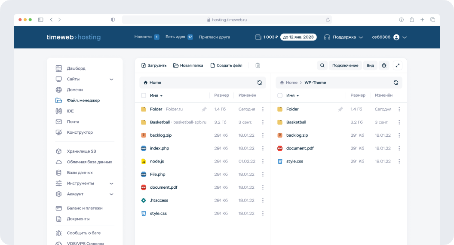Refresh the WP-Theme panel listing

click(396, 83)
